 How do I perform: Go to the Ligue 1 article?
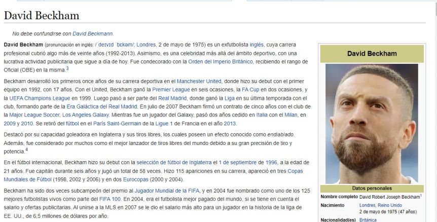point(164,124)
